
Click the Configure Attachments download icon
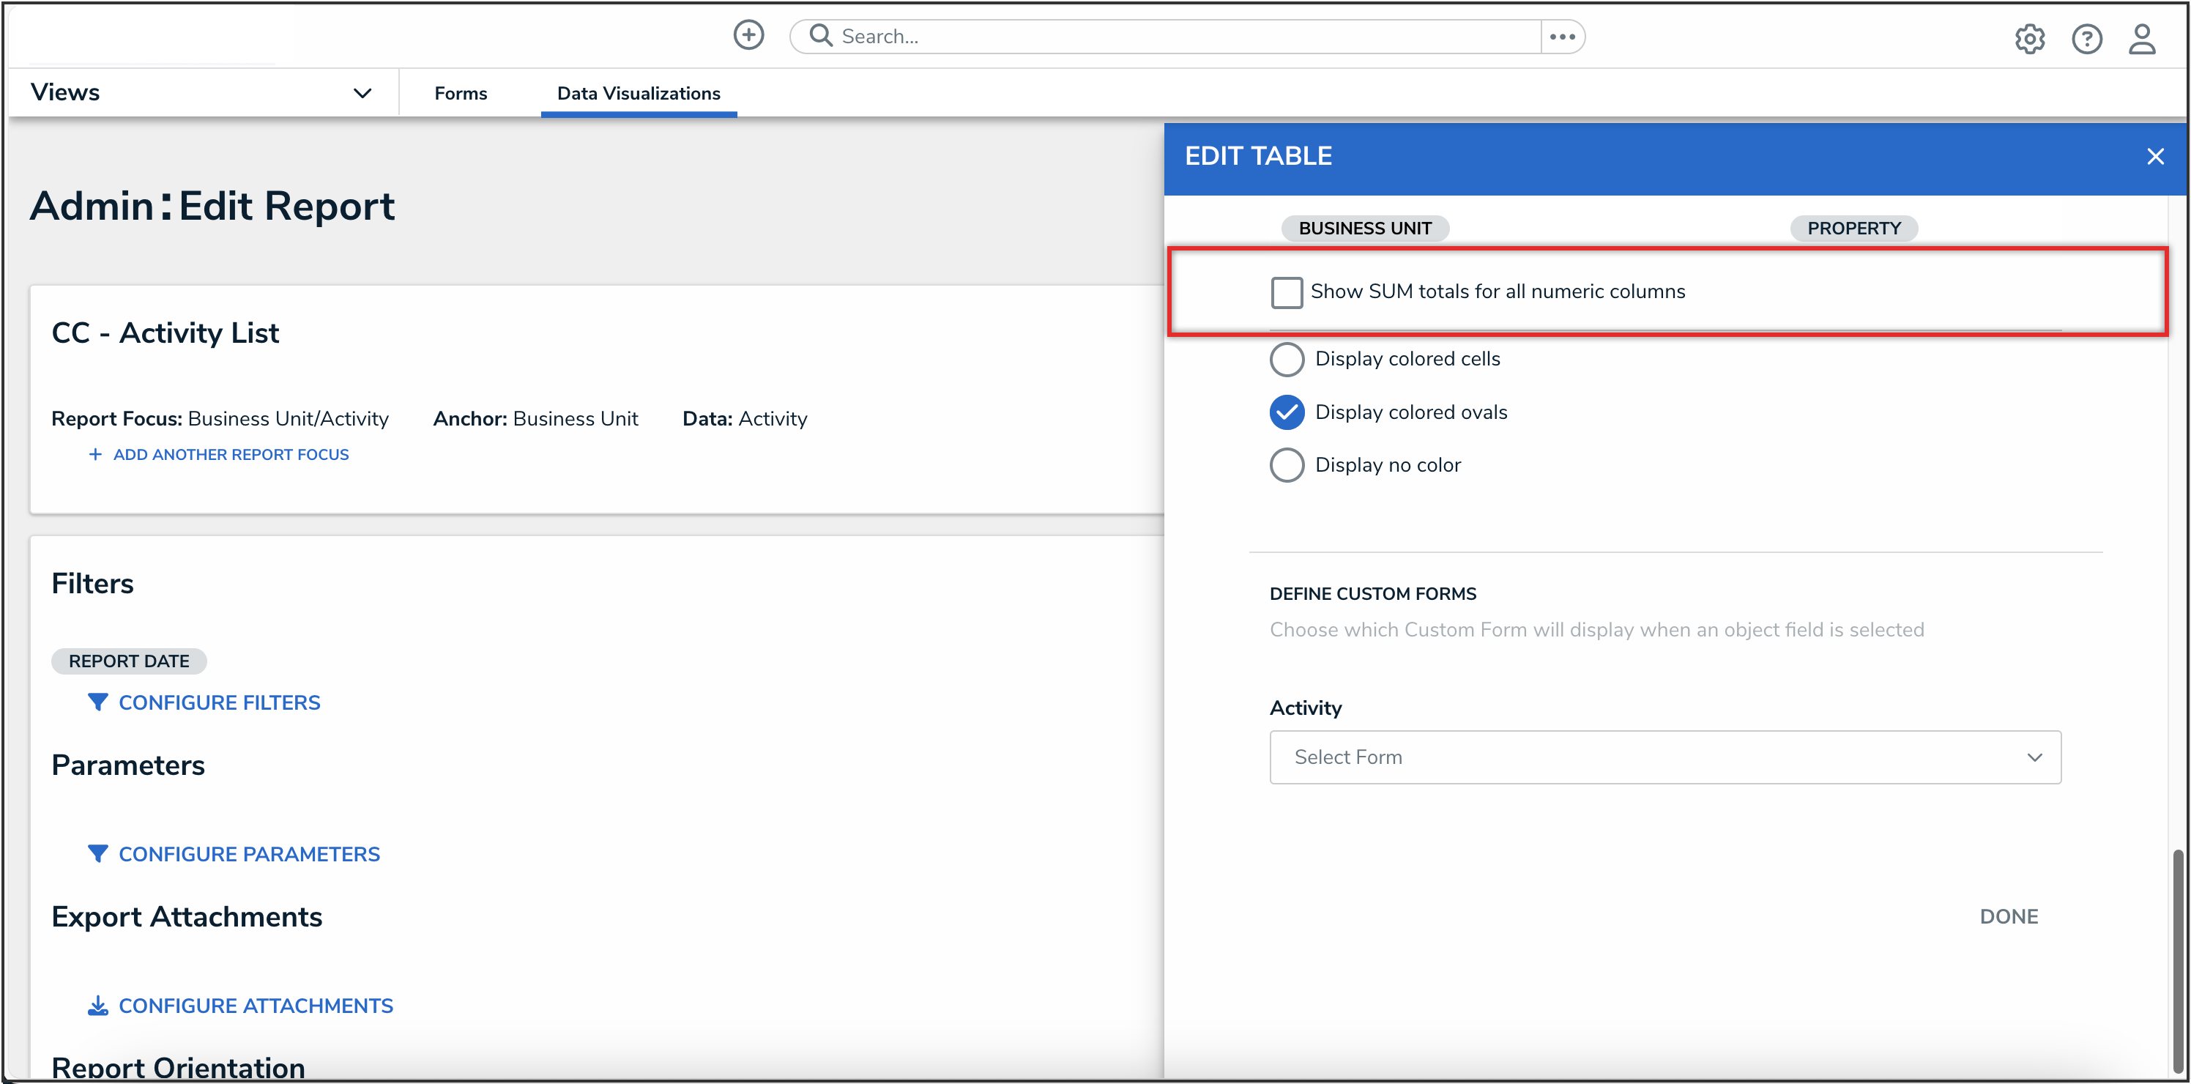click(x=98, y=1006)
